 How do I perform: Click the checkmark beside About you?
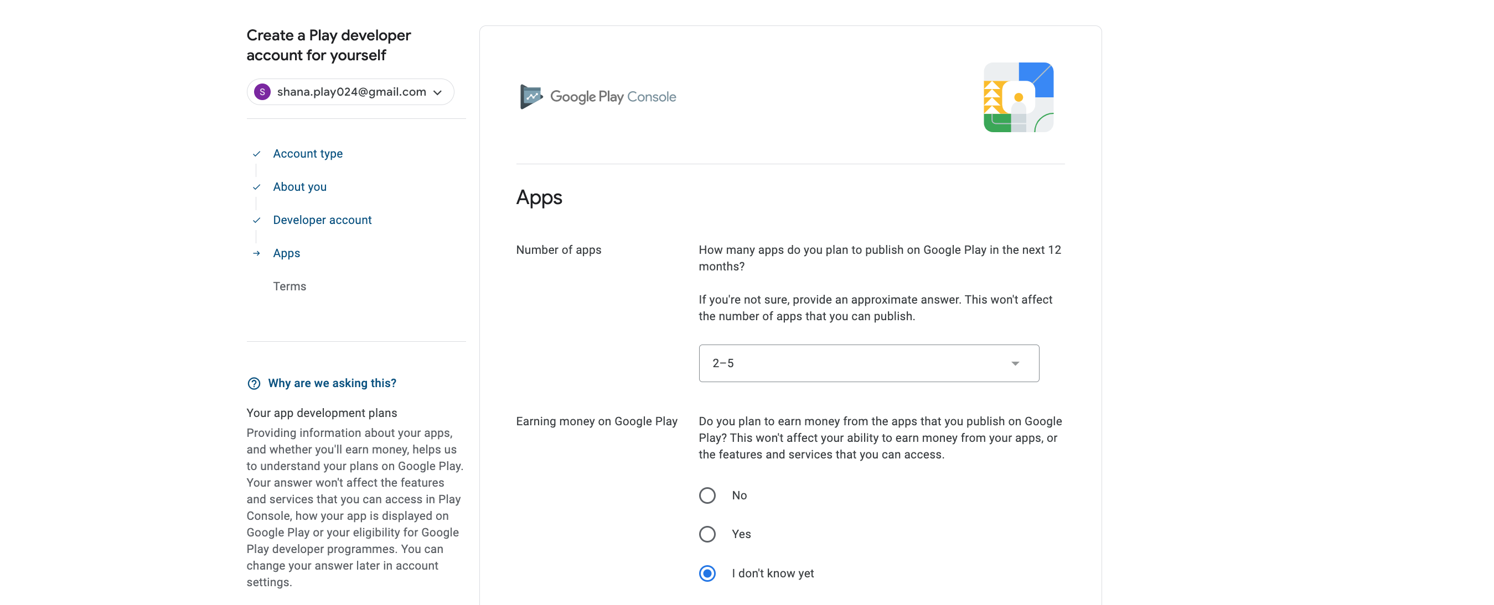[x=256, y=186]
